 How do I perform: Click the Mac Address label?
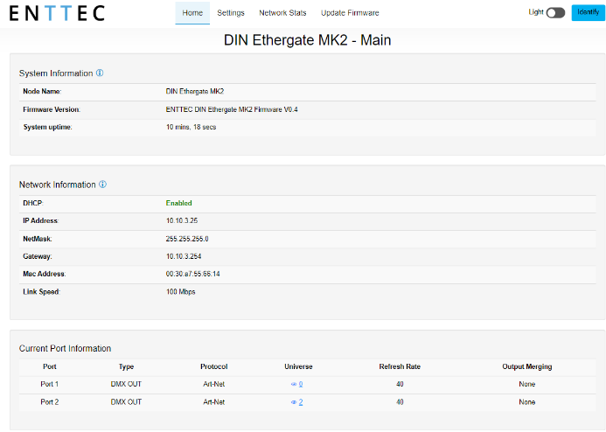(45, 274)
